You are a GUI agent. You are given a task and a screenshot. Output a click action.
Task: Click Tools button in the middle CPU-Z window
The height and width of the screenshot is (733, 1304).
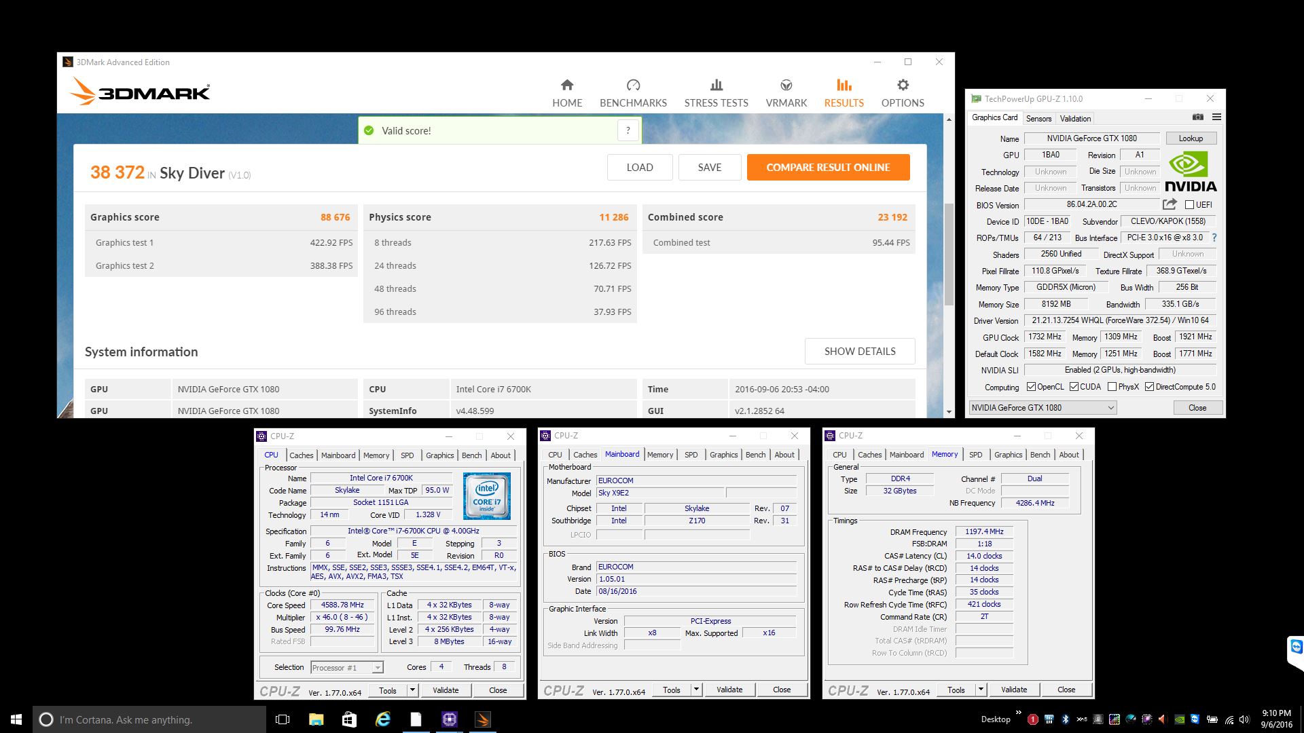pos(672,690)
